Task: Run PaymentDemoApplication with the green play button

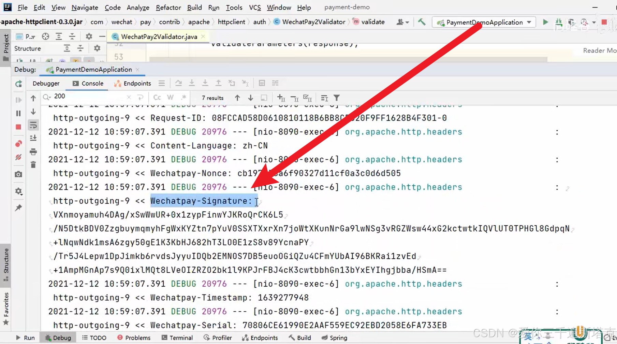Action: pos(545,22)
